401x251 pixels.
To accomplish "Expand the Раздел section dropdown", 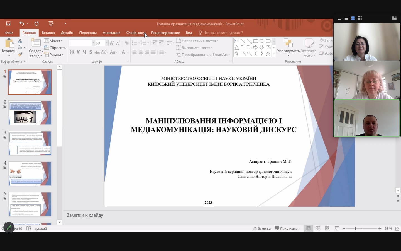I will [55, 55].
